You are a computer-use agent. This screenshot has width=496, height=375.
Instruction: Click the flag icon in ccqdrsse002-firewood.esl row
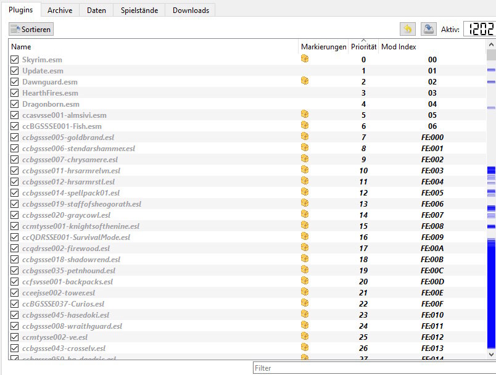[x=305, y=247]
